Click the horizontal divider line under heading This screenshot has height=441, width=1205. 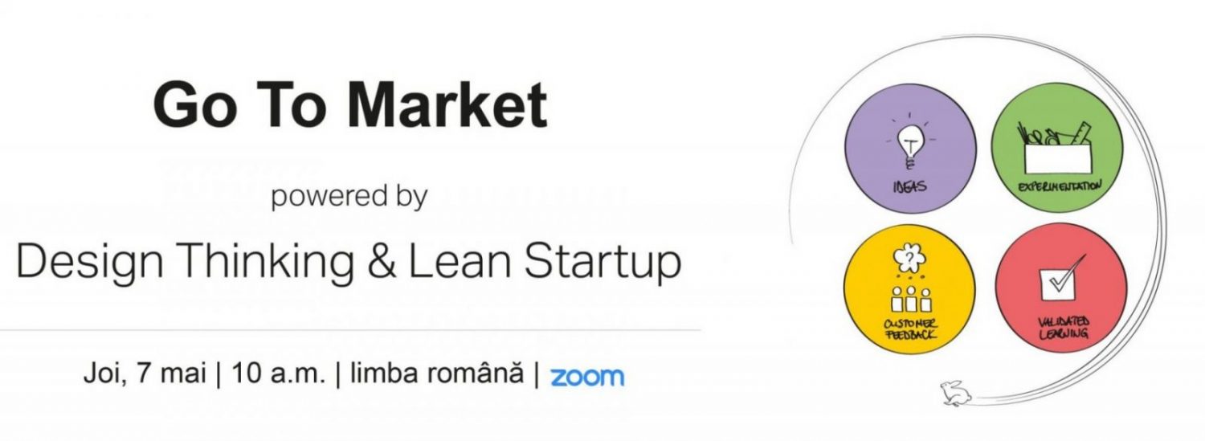[350, 330]
